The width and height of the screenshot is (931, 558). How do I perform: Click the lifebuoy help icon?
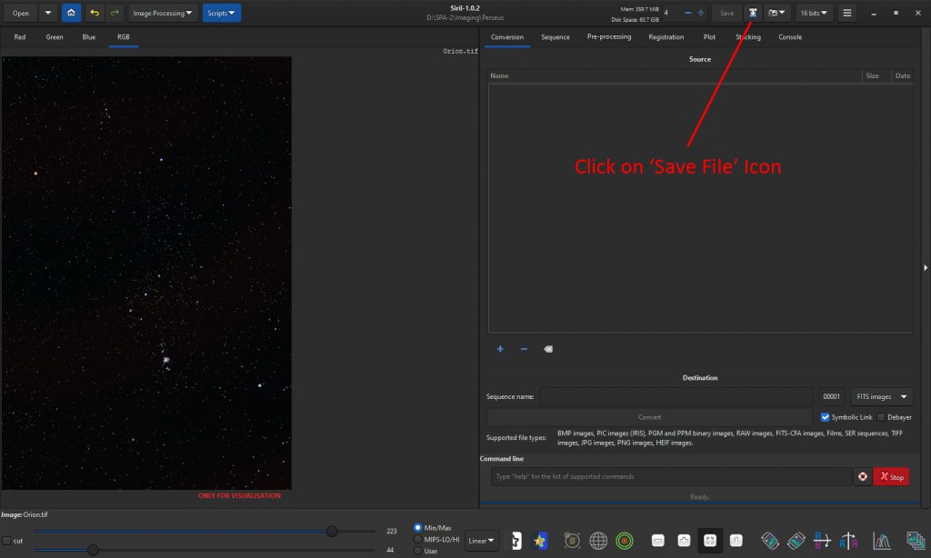[862, 476]
